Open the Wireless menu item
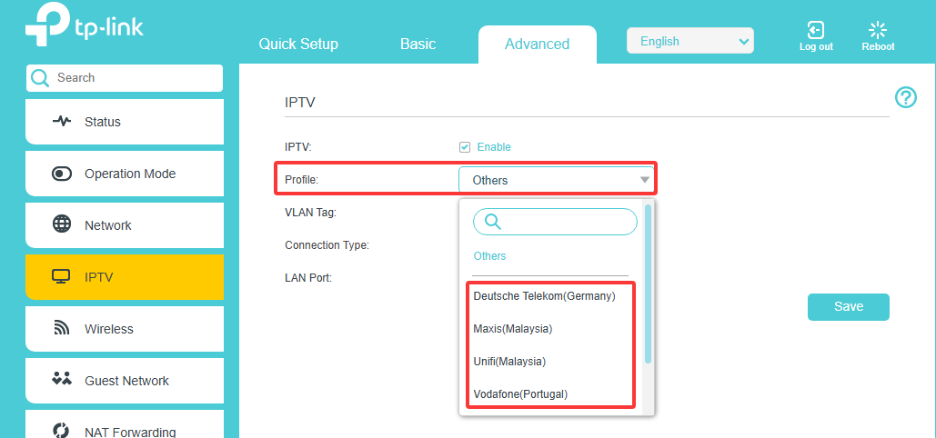Image resolution: width=936 pixels, height=438 pixels. 125,329
